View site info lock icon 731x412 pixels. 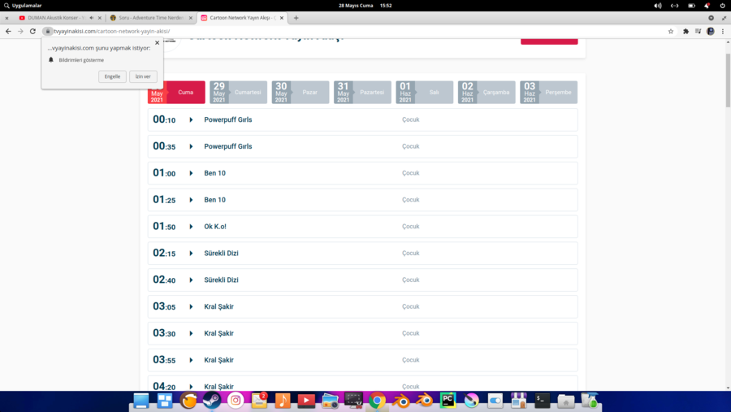pyautogui.click(x=48, y=31)
